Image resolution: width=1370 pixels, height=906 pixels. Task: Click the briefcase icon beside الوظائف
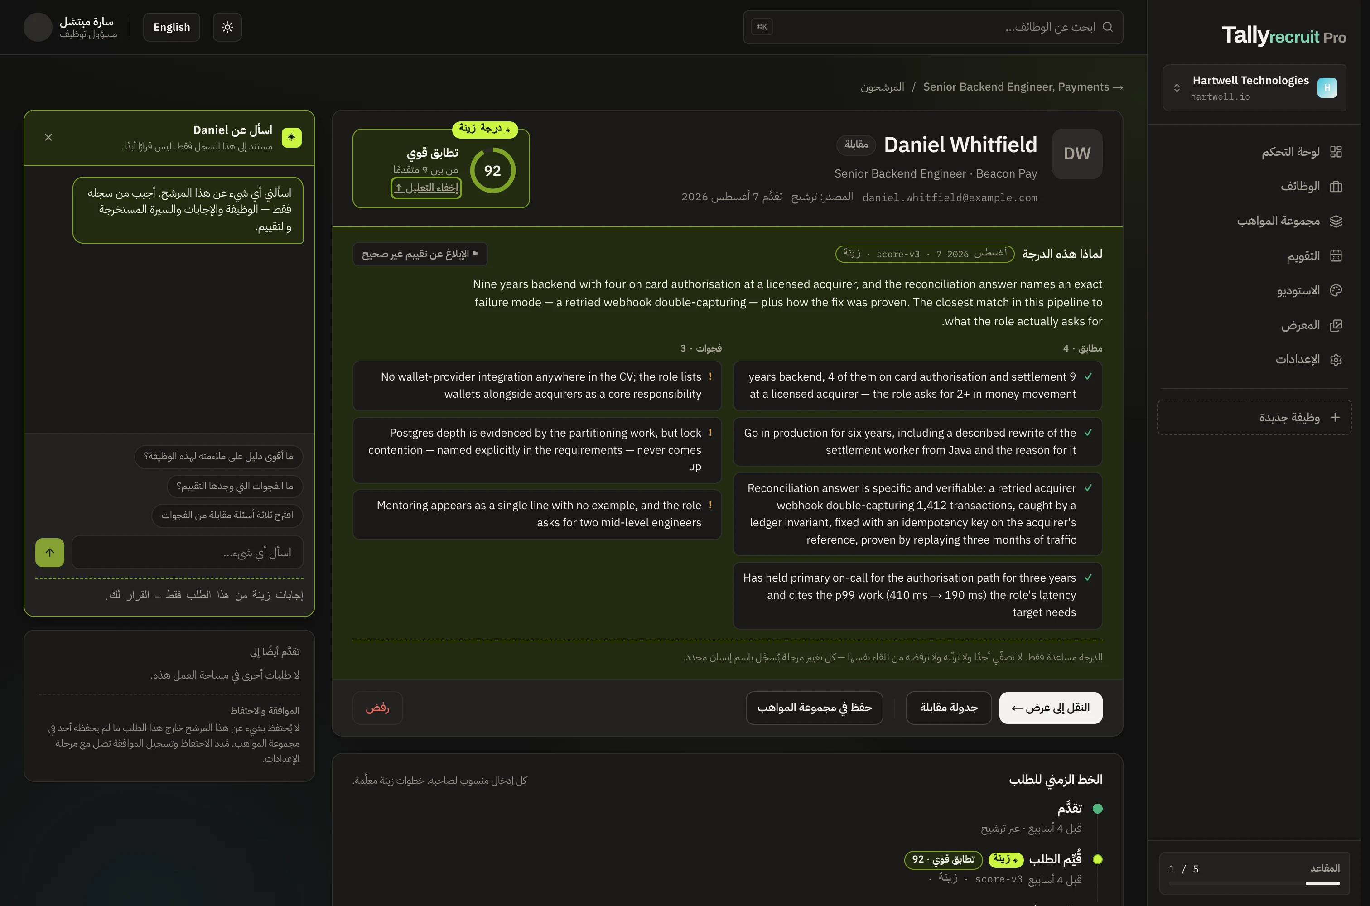pyautogui.click(x=1335, y=187)
